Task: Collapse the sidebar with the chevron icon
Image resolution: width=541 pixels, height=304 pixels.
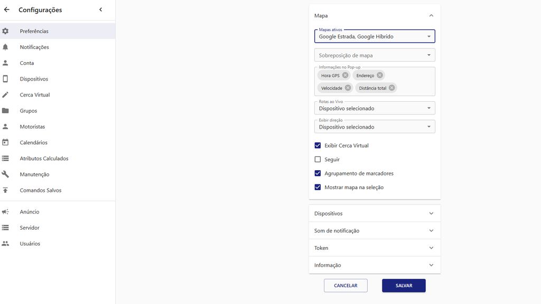Action: pyautogui.click(x=100, y=9)
